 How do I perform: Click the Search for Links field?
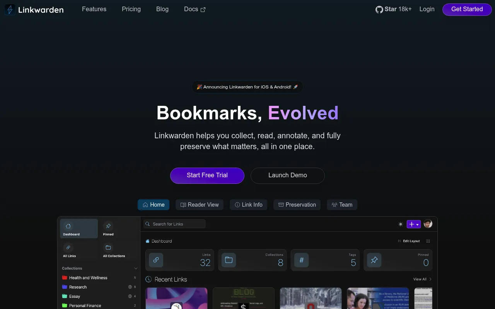click(174, 224)
